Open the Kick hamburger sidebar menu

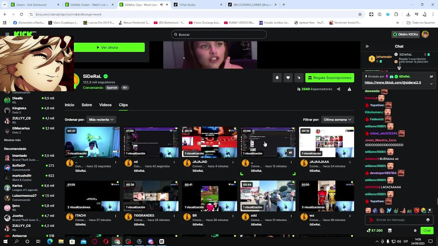coord(7,34)
